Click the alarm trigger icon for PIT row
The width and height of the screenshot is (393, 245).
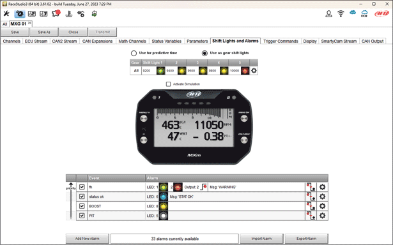311,216
